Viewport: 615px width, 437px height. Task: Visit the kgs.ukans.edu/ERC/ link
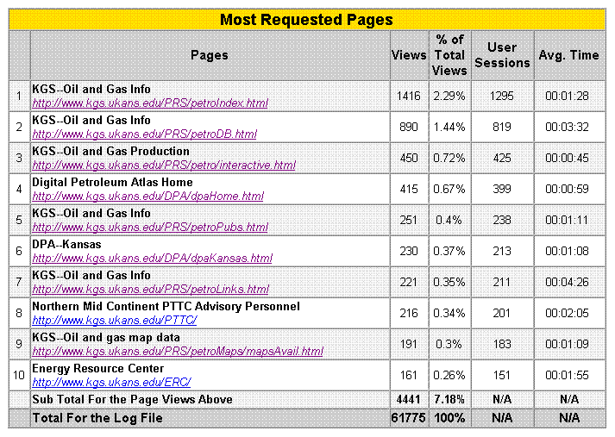(111, 382)
